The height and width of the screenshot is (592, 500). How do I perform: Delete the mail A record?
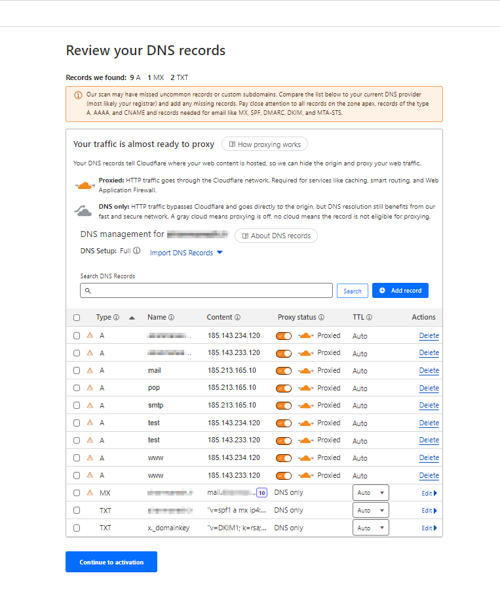coord(429,371)
